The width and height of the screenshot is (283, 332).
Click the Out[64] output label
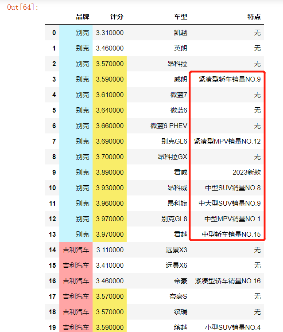click(23, 8)
